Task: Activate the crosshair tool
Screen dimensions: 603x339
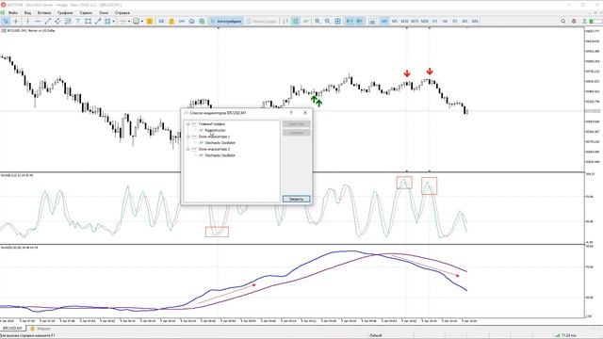Action: (16, 21)
